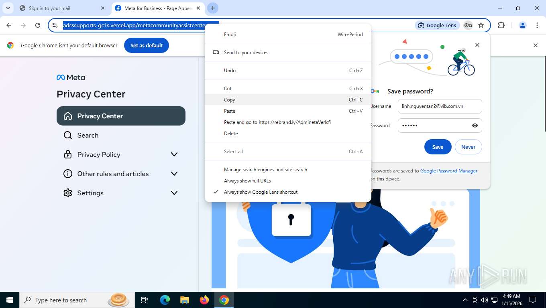This screenshot has height=308, width=546.
Task: Select Undo in the context menu
Action: [288, 71]
